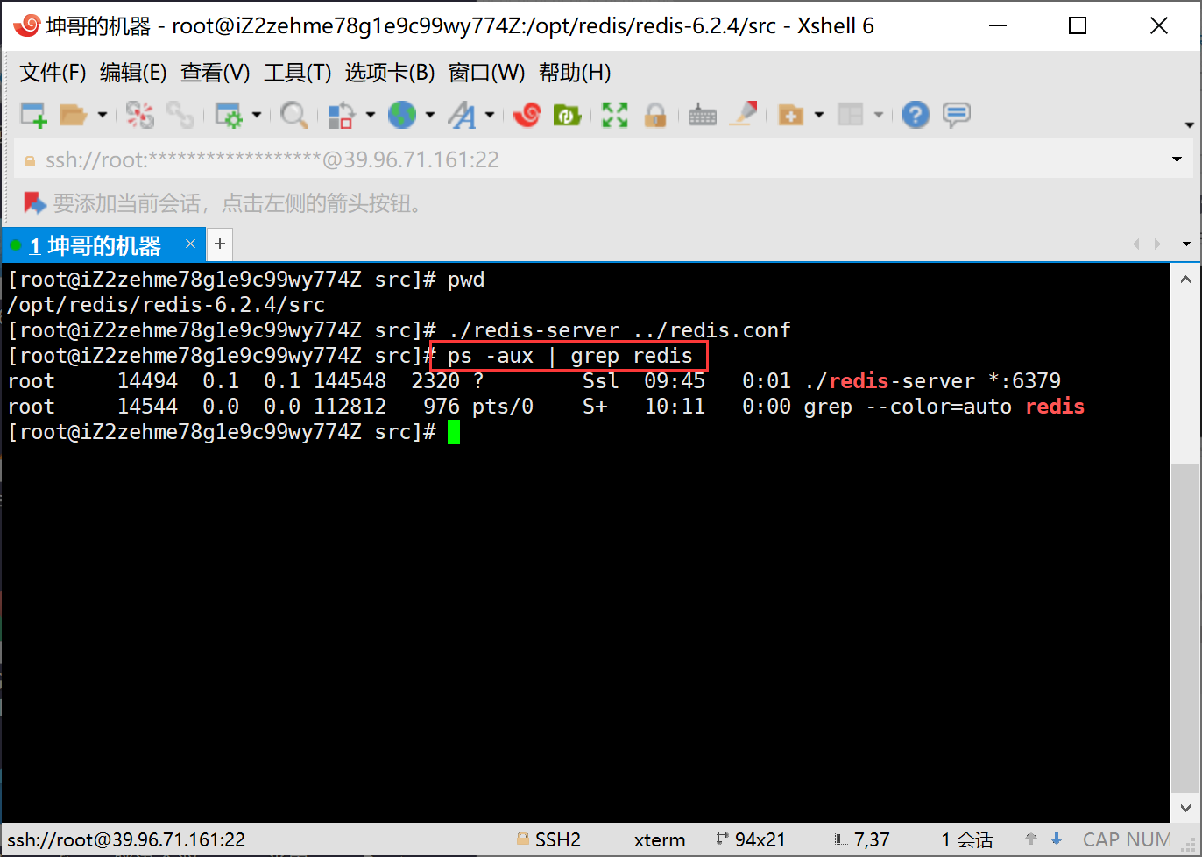Click the disconnect session icon
The width and height of the screenshot is (1202, 857).
pyautogui.click(x=139, y=115)
